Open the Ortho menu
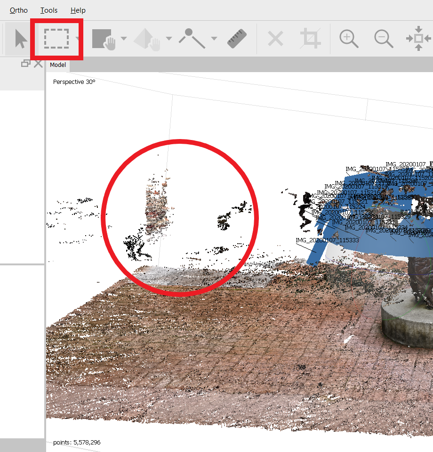 (19, 10)
